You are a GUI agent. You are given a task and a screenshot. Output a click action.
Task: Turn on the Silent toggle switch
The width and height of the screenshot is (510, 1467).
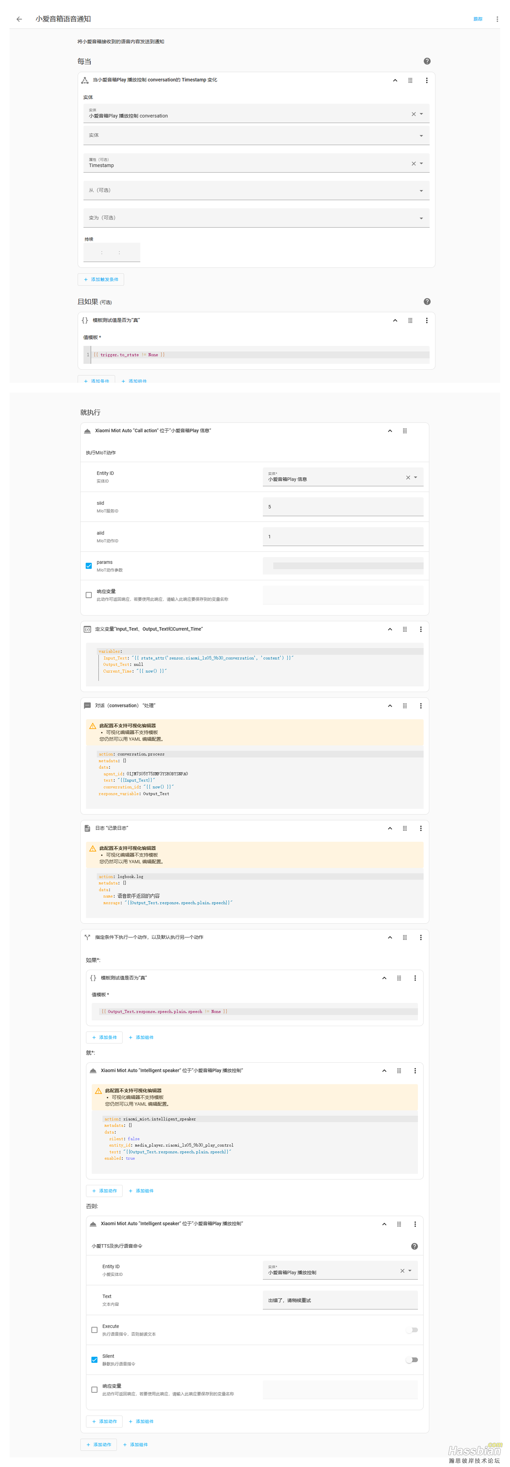click(x=412, y=1359)
